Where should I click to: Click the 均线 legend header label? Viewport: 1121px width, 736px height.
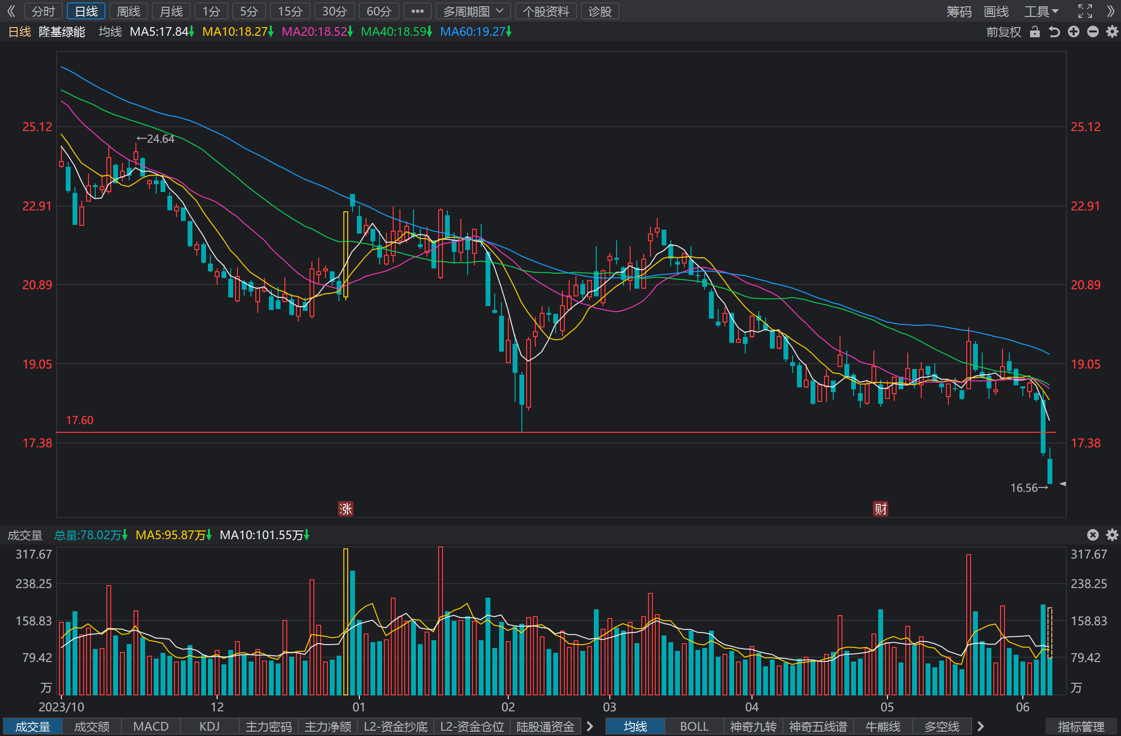(110, 32)
